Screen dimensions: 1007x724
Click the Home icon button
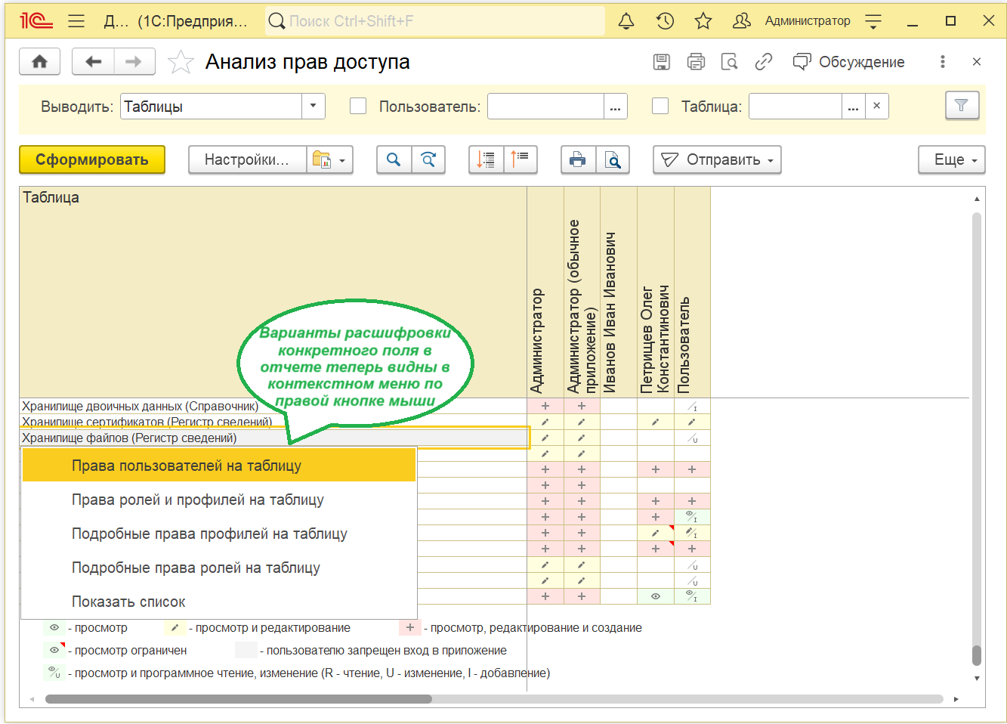tap(40, 62)
